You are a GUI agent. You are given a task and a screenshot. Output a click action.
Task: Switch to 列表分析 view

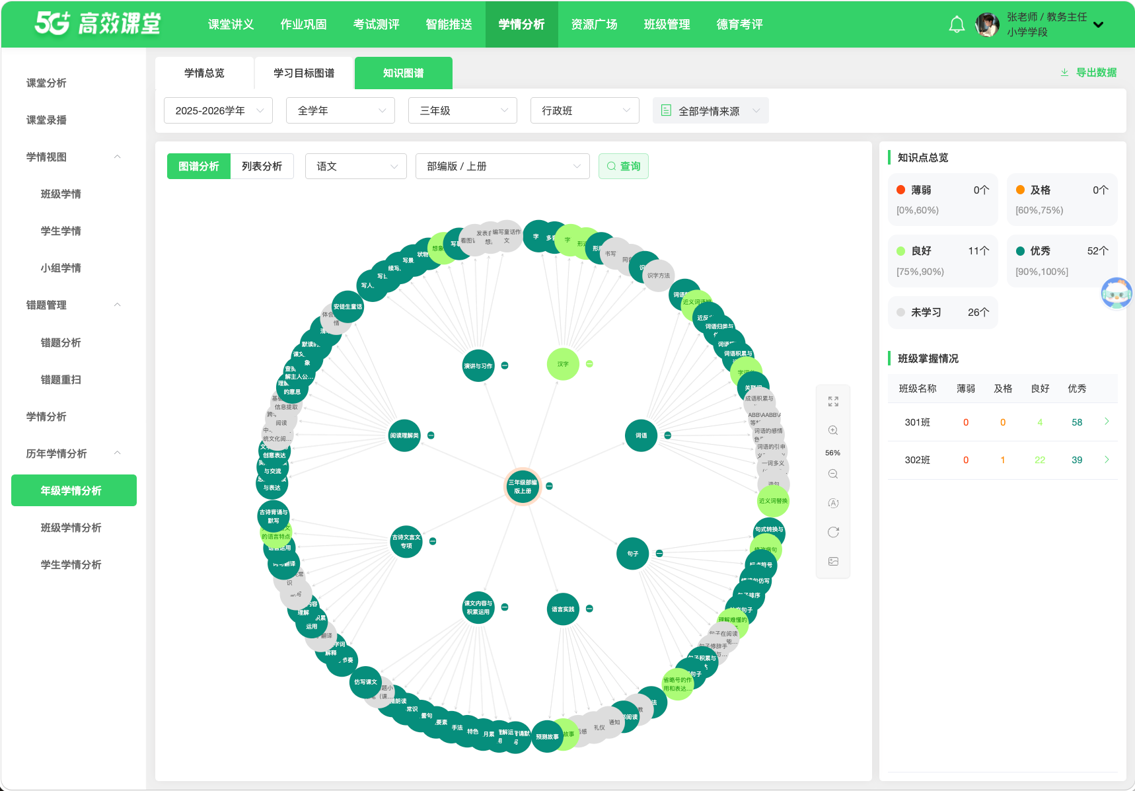[262, 167]
